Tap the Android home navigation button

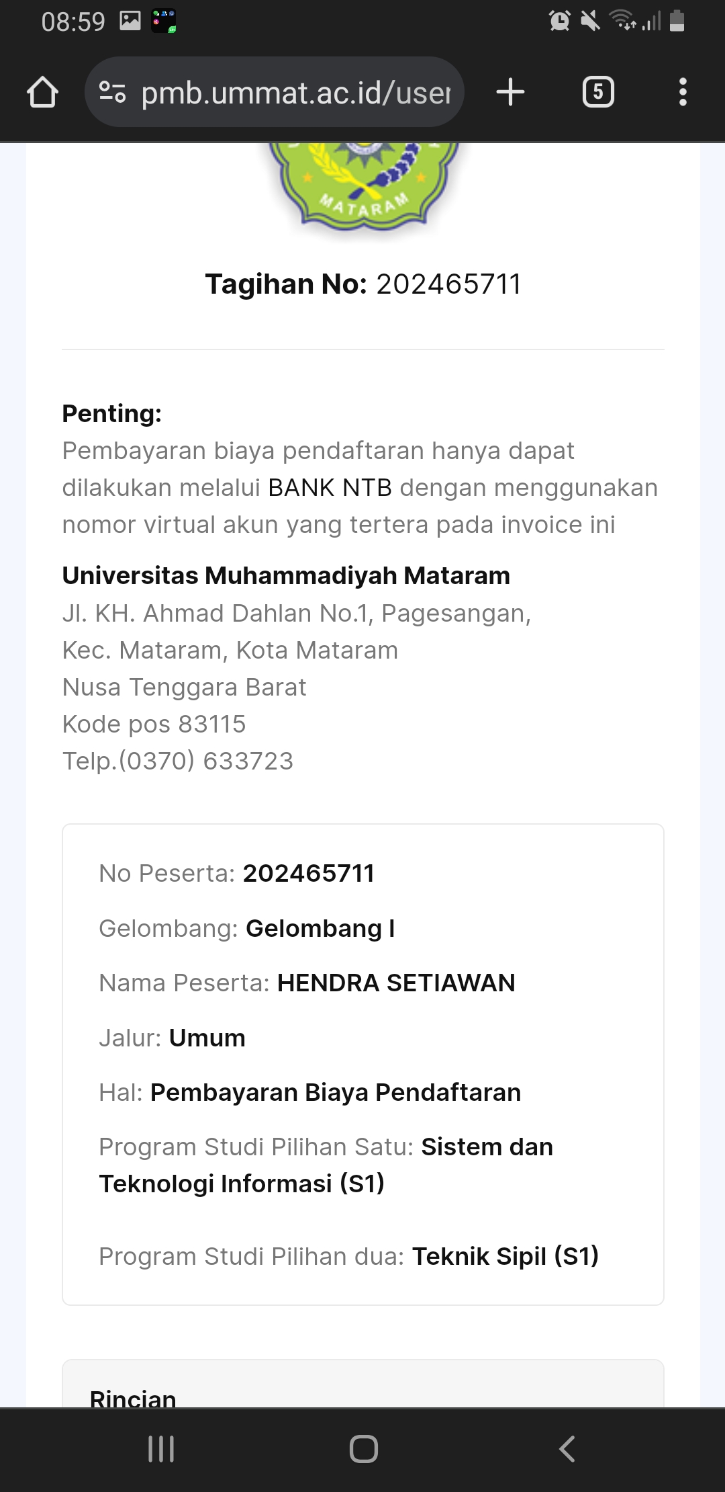(x=363, y=1449)
